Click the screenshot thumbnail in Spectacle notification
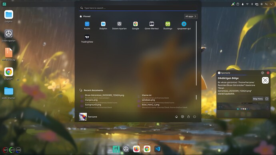 coord(244,107)
